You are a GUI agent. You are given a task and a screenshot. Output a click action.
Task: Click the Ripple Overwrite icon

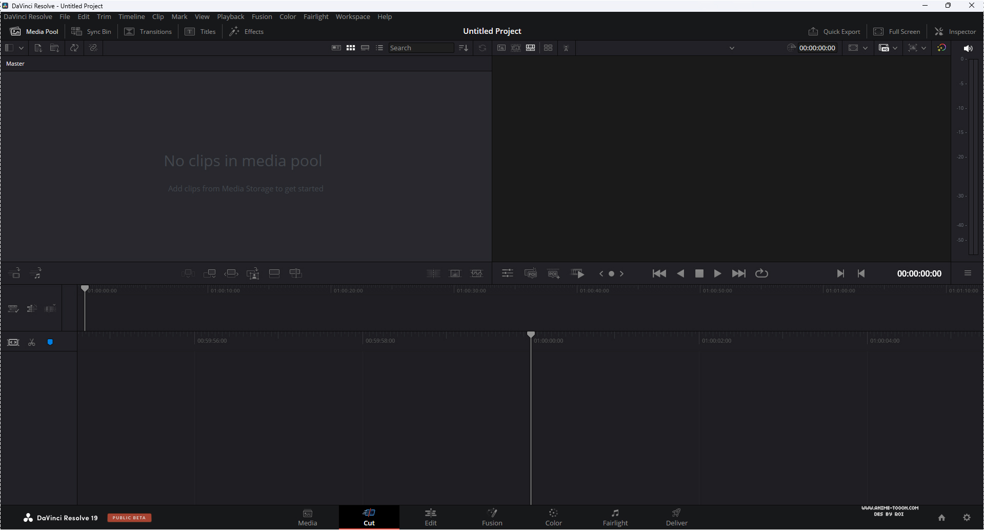(x=231, y=273)
